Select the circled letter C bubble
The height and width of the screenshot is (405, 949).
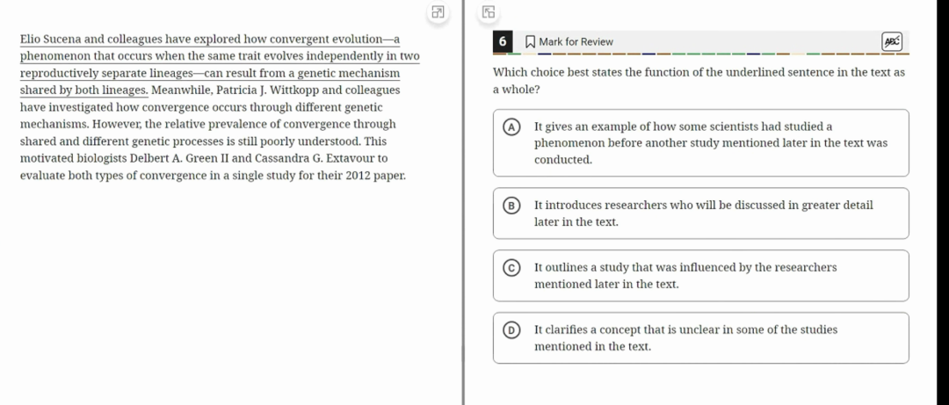point(512,268)
